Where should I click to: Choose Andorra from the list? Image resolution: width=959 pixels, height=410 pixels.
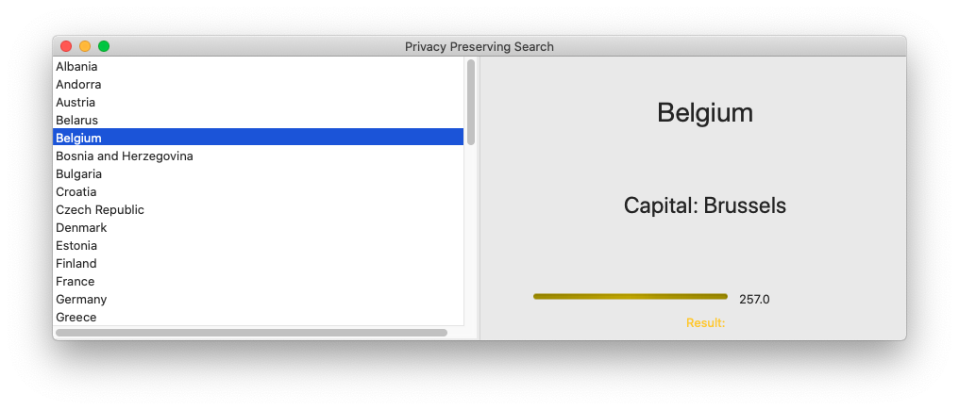pyautogui.click(x=78, y=85)
